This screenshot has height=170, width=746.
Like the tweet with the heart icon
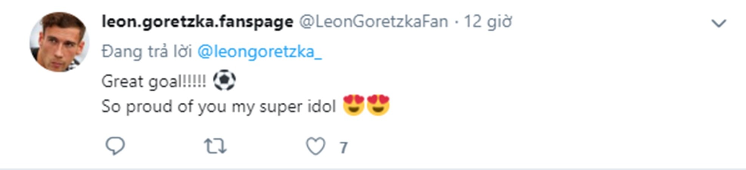(315, 146)
